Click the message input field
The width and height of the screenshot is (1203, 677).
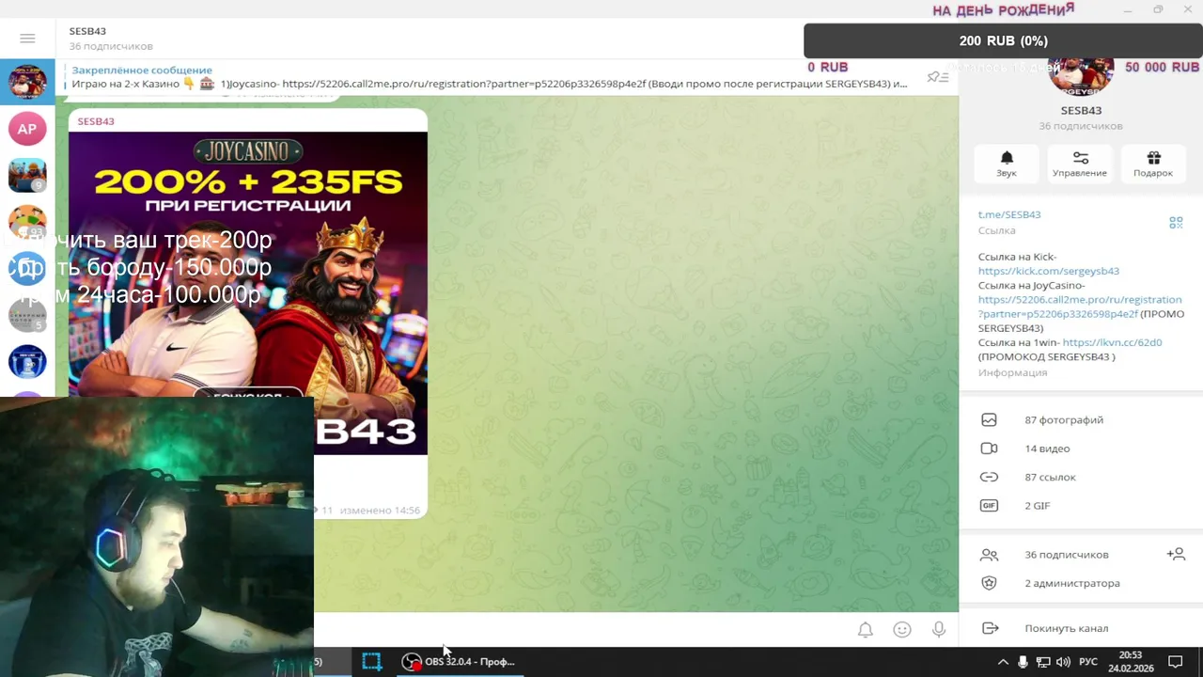click(583, 630)
